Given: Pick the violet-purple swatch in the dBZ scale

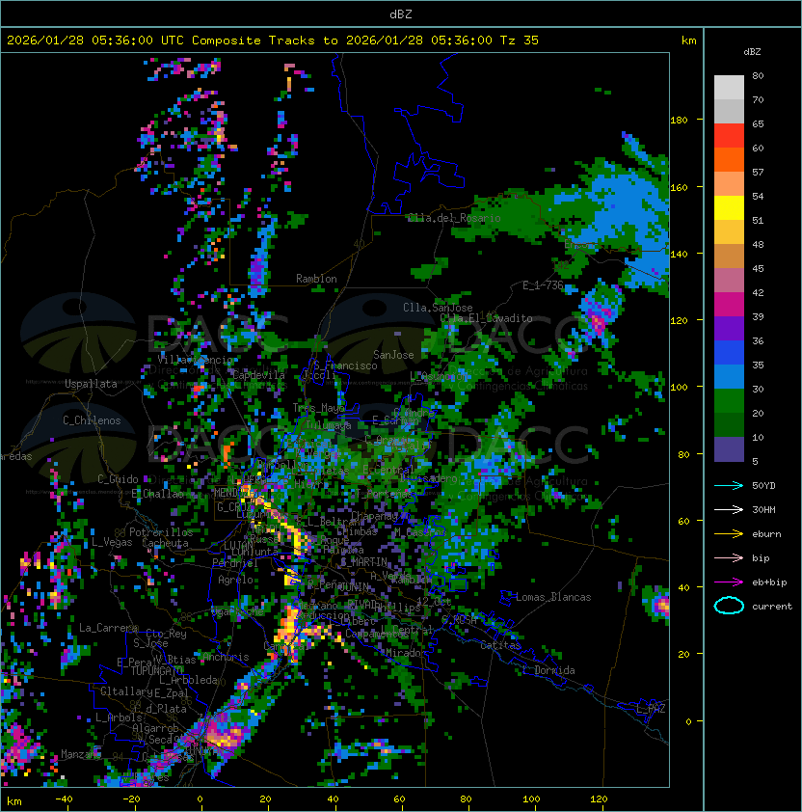Looking at the screenshot, I should click(729, 328).
